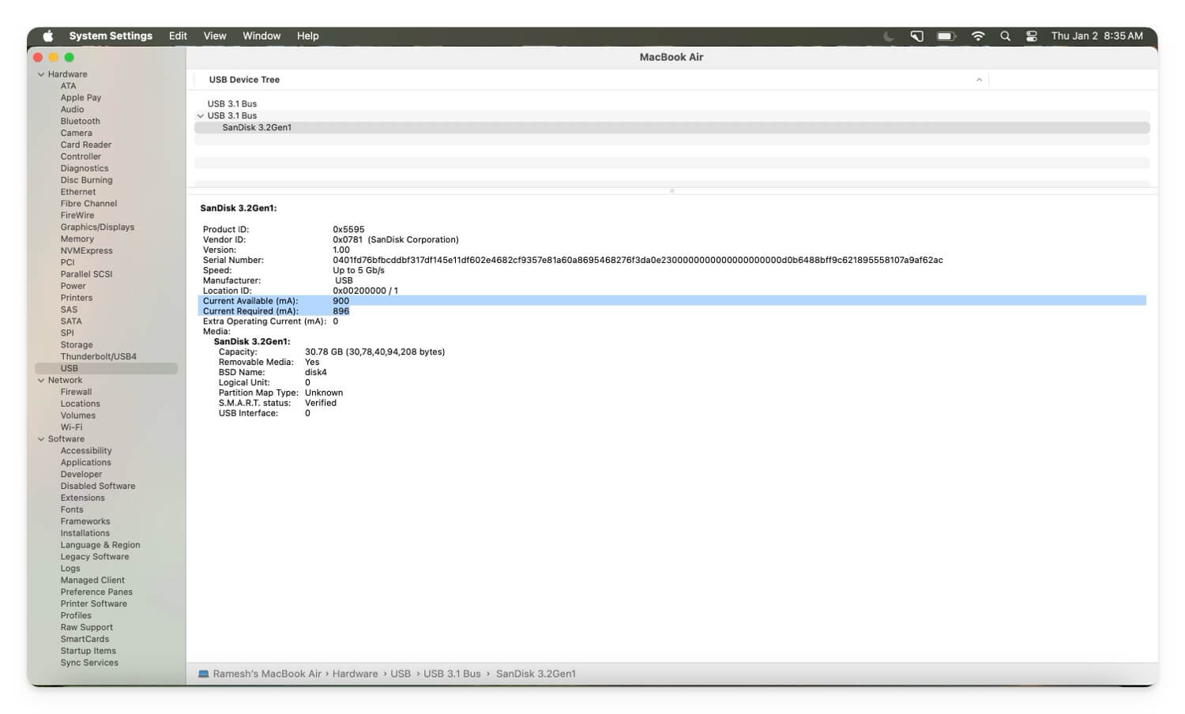Click the Current Available (mA) row
Screen dimensions: 1185x714
671,301
